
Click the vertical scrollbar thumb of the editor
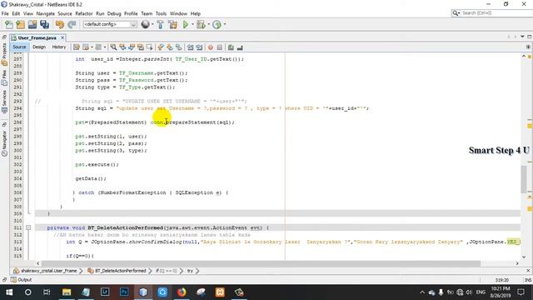(x=524, y=179)
